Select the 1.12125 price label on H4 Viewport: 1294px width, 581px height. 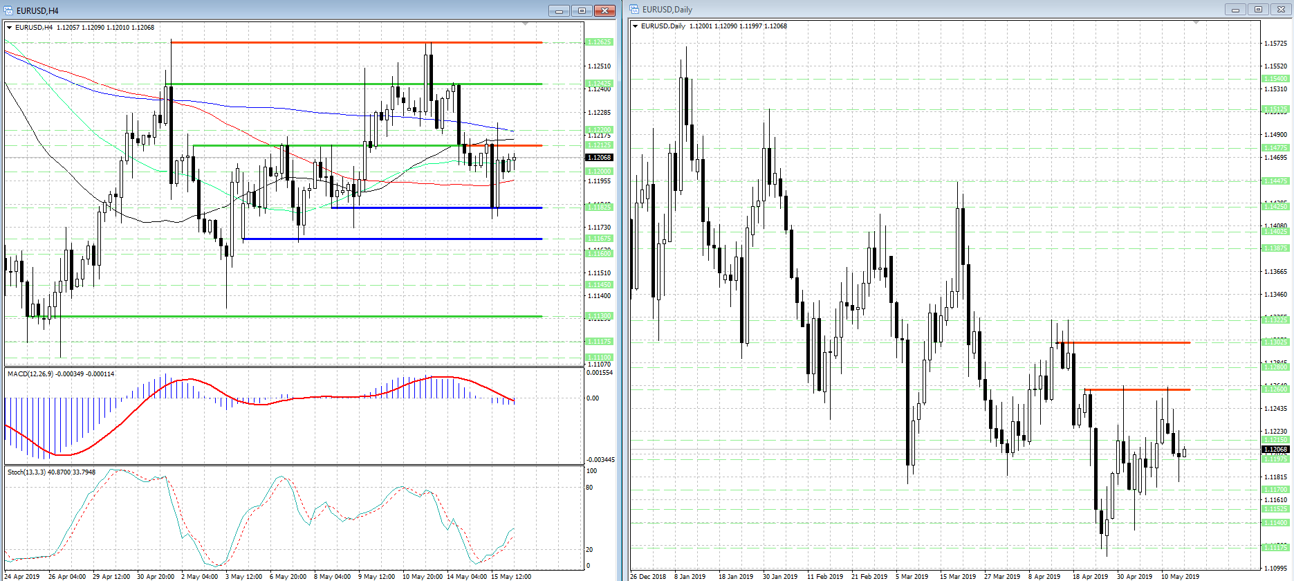(x=599, y=145)
